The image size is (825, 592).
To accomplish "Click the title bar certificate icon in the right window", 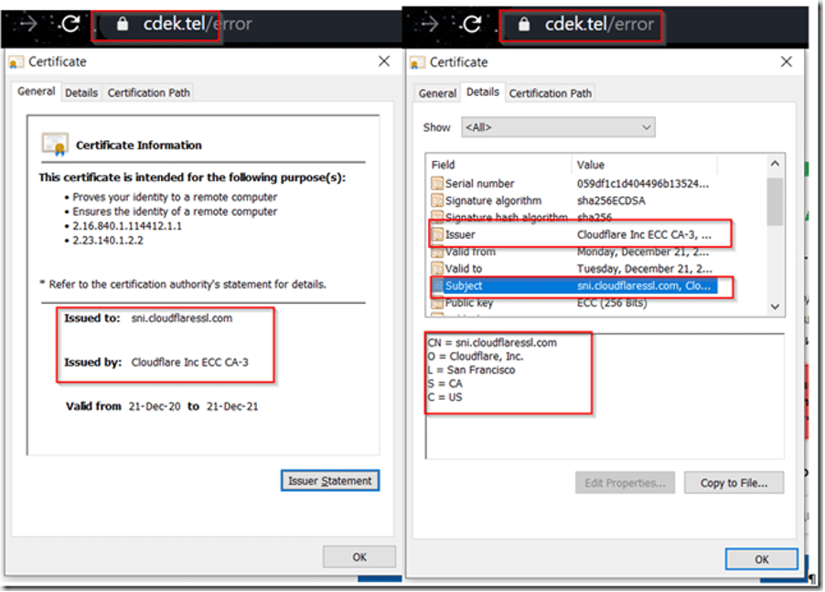I will pos(417,62).
